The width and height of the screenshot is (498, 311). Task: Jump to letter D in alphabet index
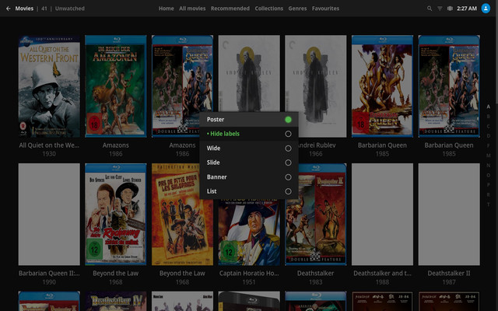coord(488,136)
